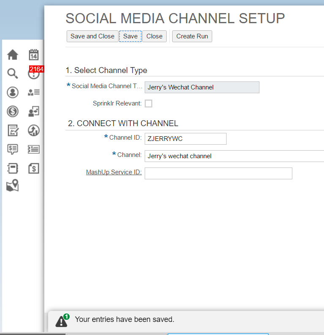This screenshot has height=335, width=324.
Task: Click the '1. Select Channel Type' heading
Action: click(106, 70)
